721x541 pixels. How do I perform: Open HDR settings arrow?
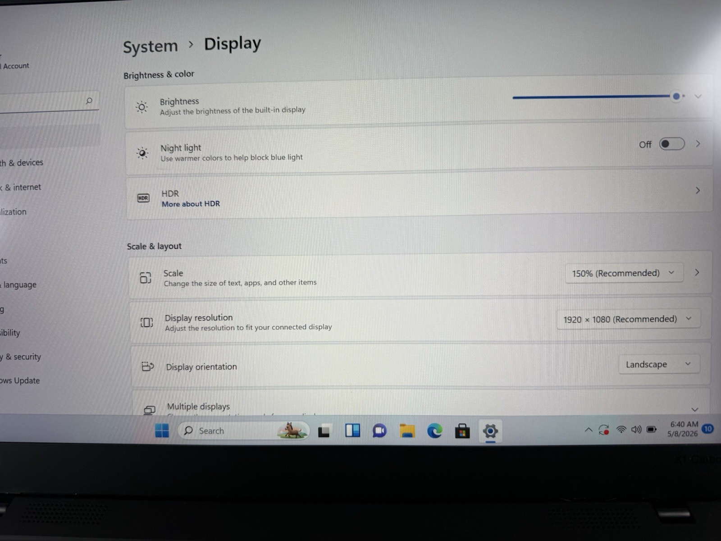(x=698, y=191)
